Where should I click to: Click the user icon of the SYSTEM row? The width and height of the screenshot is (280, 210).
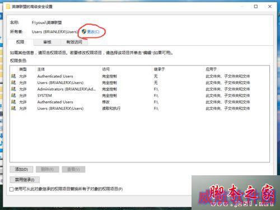[x=13, y=95]
